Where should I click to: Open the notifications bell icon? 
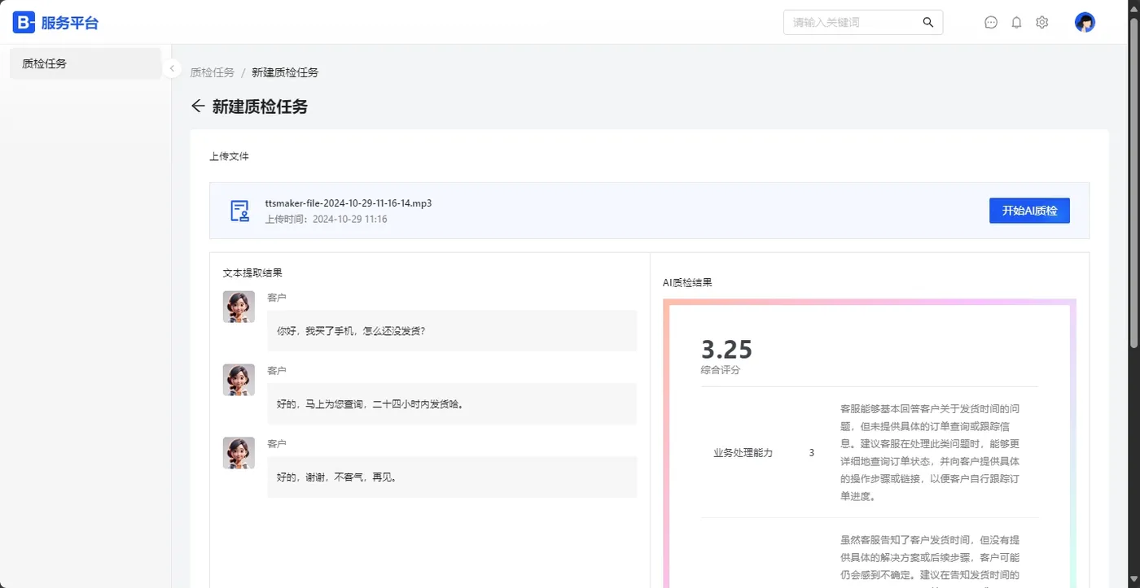[1016, 23]
